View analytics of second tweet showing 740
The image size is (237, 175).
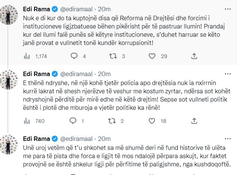(27, 121)
